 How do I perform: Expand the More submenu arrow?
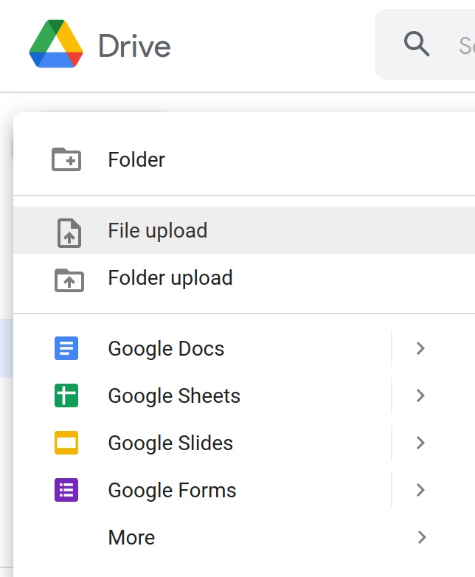[x=422, y=537]
